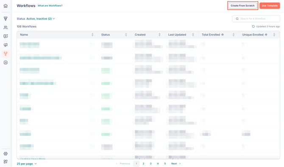The image size is (284, 167).
Task: Click the Use Template button
Action: [270, 6]
